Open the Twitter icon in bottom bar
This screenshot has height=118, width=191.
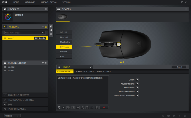(174, 116)
